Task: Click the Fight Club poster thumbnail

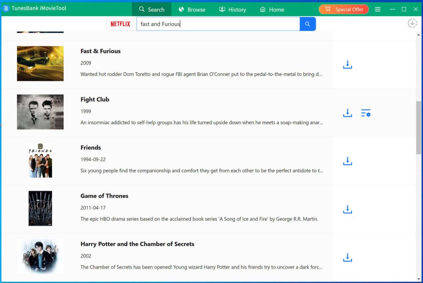Action: point(40,112)
